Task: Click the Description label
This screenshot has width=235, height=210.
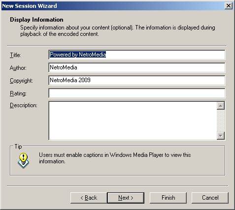Action: click(x=24, y=105)
